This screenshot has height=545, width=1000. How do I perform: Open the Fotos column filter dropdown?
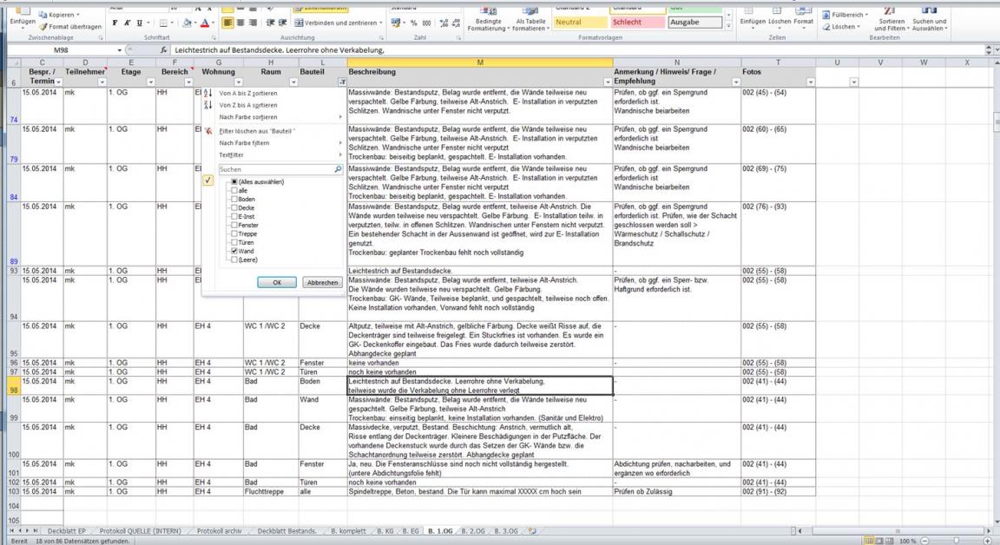tap(812, 82)
